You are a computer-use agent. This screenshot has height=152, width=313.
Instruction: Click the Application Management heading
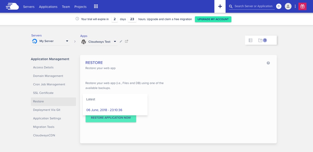pos(50,59)
